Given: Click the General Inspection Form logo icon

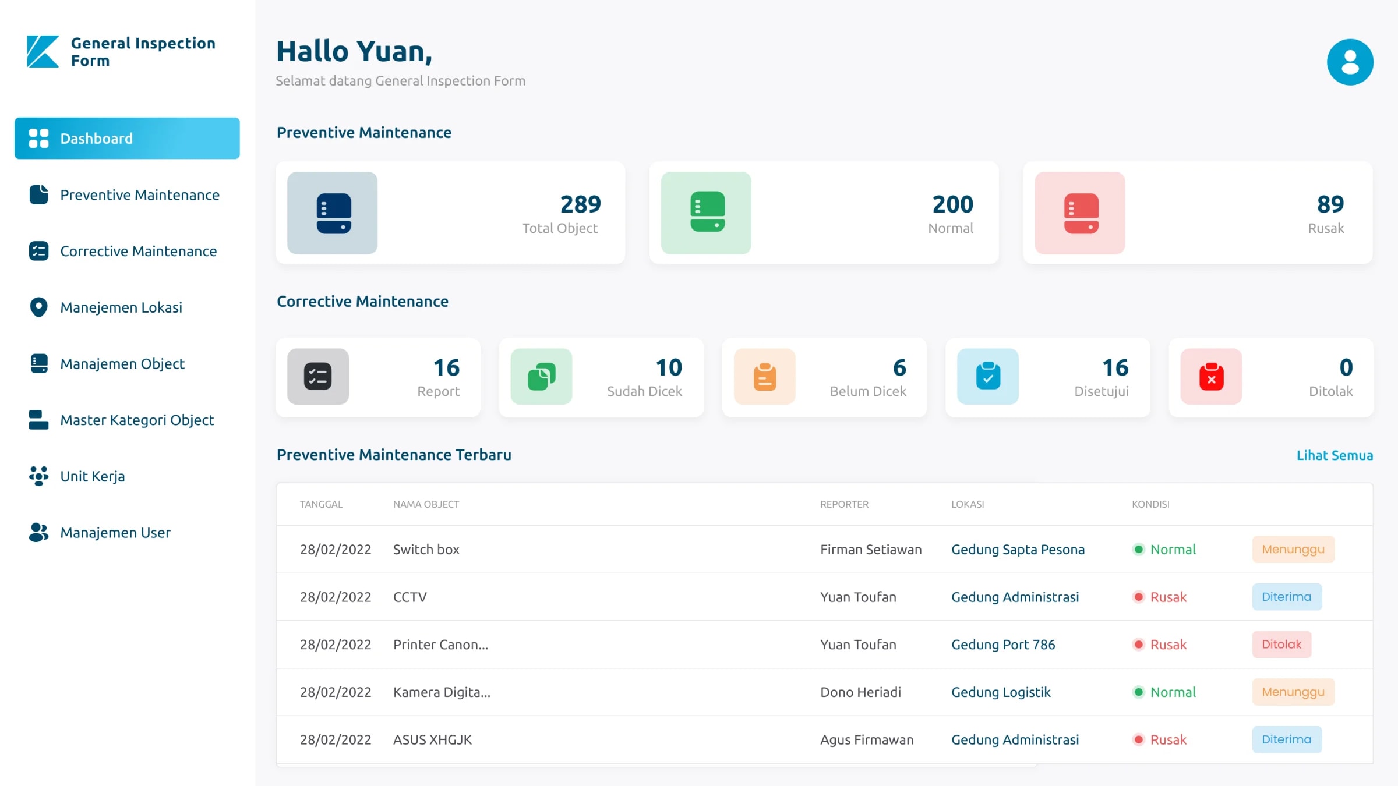Looking at the screenshot, I should pyautogui.click(x=43, y=52).
